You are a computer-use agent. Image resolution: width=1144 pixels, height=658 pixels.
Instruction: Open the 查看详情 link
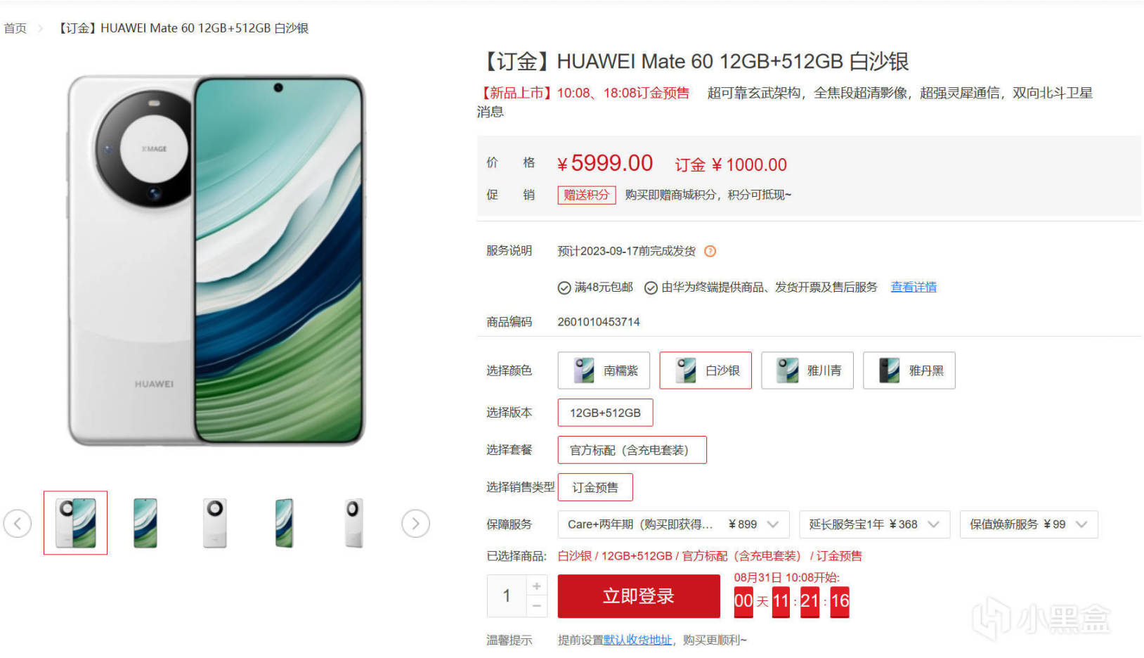click(x=914, y=287)
